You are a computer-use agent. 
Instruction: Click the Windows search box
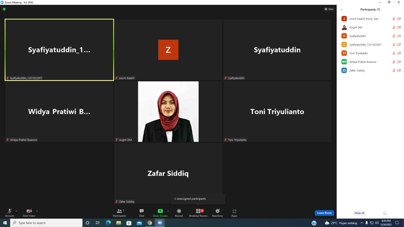[x=46, y=223]
